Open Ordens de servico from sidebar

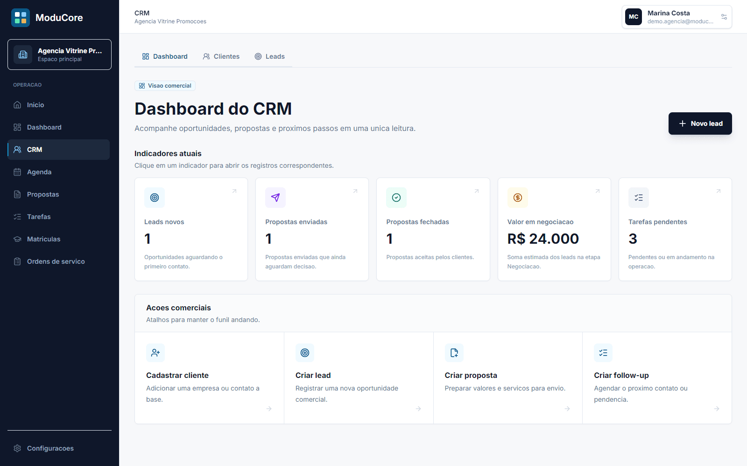59,261
